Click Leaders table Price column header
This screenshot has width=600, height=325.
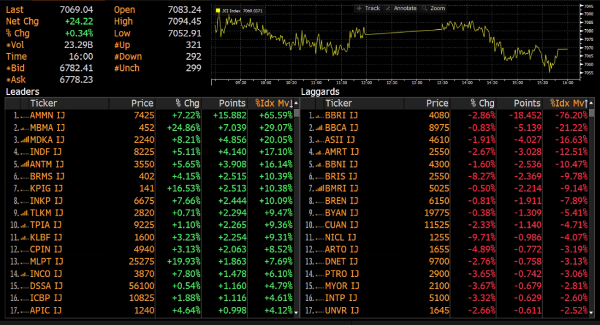pyautogui.click(x=142, y=103)
